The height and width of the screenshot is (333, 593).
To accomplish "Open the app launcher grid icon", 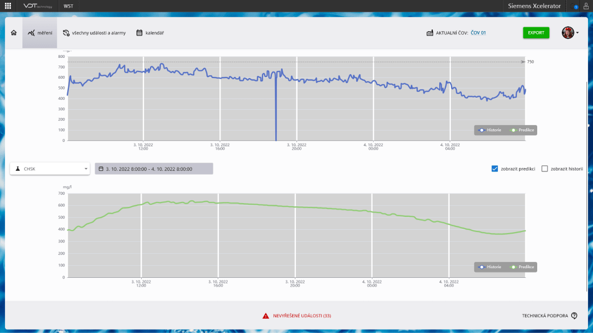I will coord(8,6).
